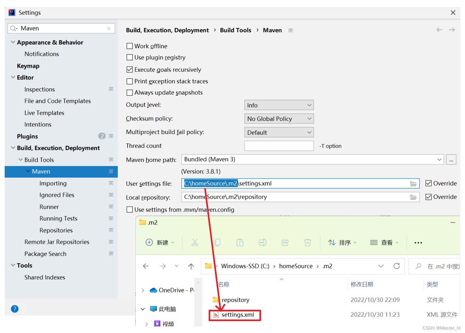Click the share icon in Explorer toolbar

285,243
